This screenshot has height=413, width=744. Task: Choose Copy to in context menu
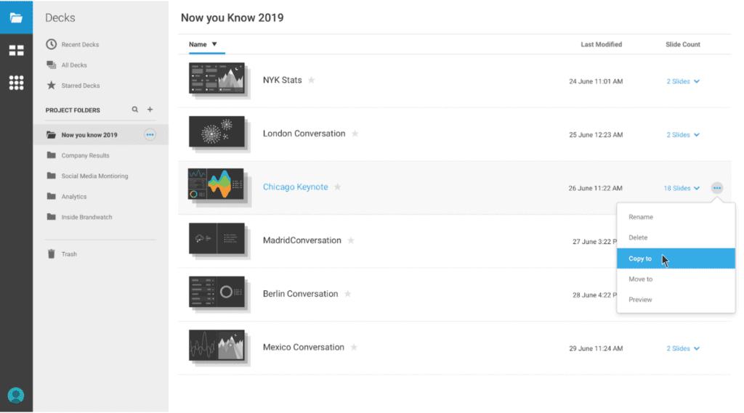coord(640,258)
